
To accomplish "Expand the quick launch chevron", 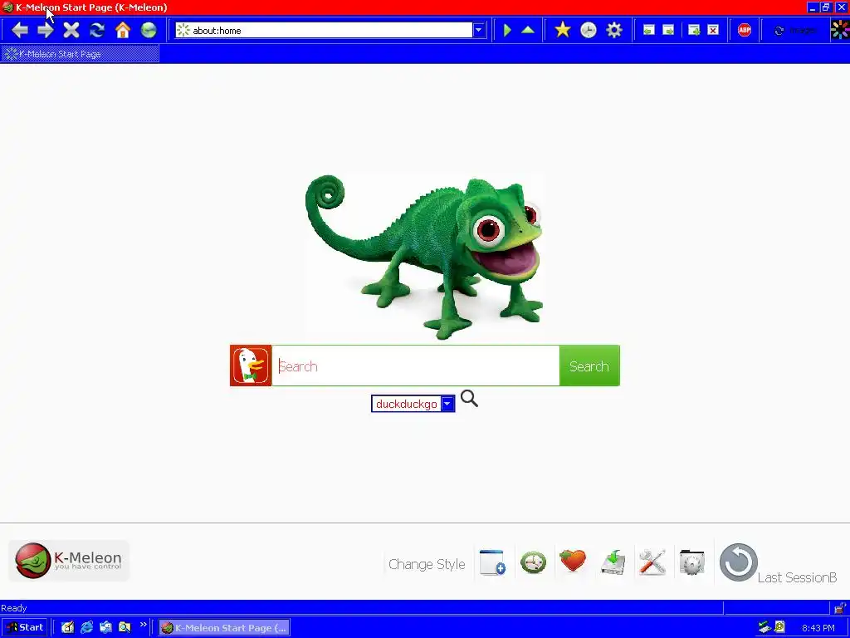I will 143,625.
